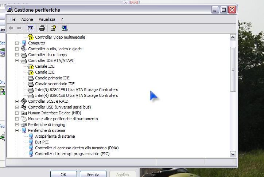Click the scan hardware changes icon
The width and height of the screenshot is (264, 177).
(65, 28)
